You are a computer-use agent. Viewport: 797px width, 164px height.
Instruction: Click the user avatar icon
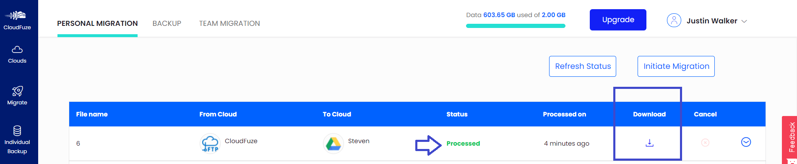(674, 20)
